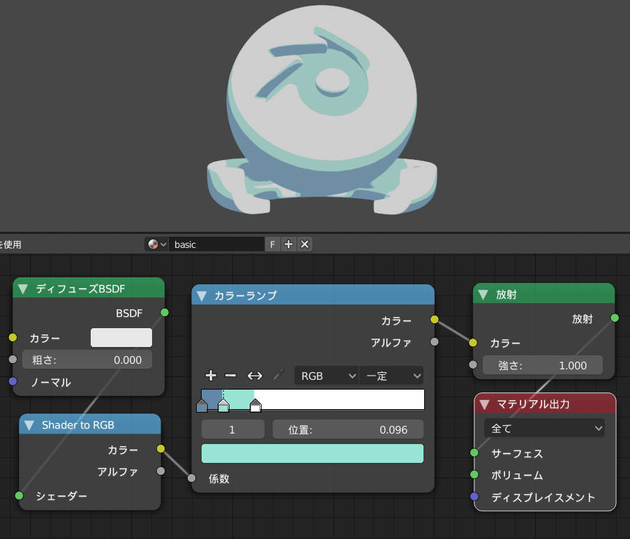This screenshot has width=630, height=539.
Task: Open the material browse sphere icon
Action: pos(156,244)
